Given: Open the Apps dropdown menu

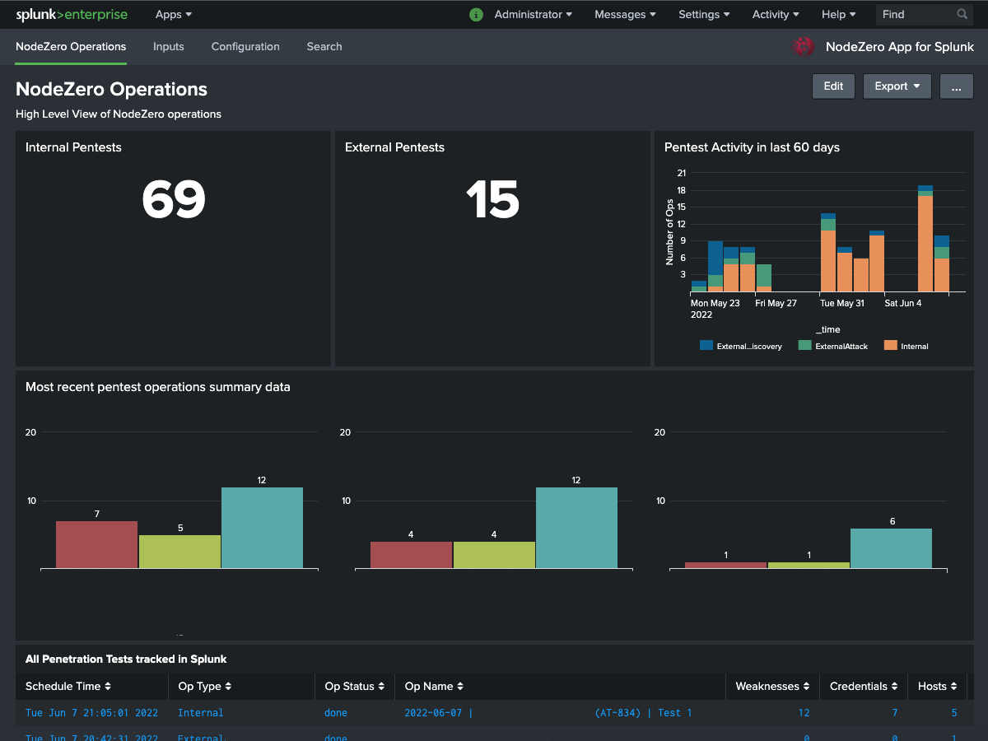Looking at the screenshot, I should (174, 14).
